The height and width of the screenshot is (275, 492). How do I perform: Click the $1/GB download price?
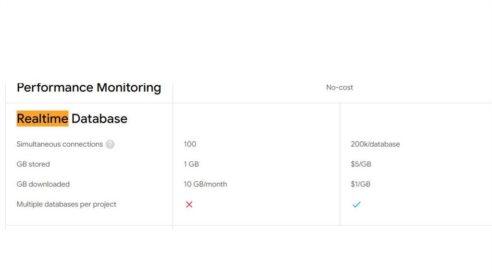(360, 184)
